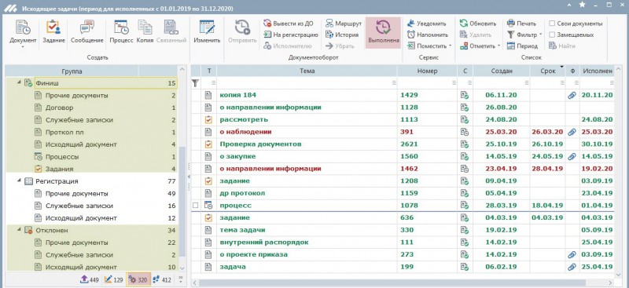Image resolution: width=629 pixels, height=288 pixels.
Task: Open the Маршрут view
Action: [x=344, y=24]
